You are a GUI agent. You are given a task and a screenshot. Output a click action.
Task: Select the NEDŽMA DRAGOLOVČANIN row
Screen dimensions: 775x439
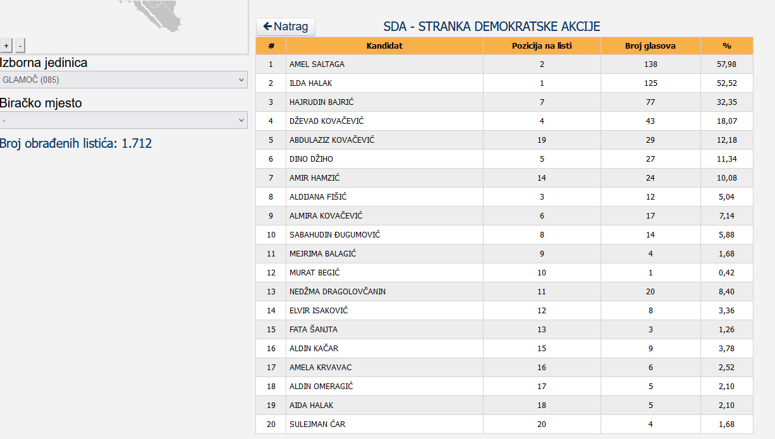pos(504,292)
